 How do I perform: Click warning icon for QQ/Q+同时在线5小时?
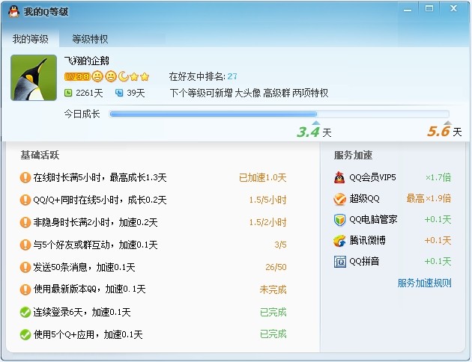[25, 200]
